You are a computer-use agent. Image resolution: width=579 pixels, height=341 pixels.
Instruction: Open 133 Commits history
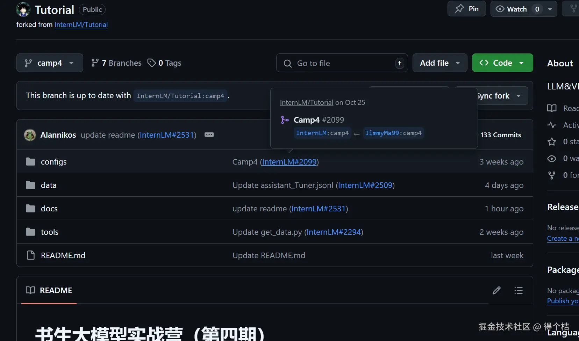tap(501, 135)
